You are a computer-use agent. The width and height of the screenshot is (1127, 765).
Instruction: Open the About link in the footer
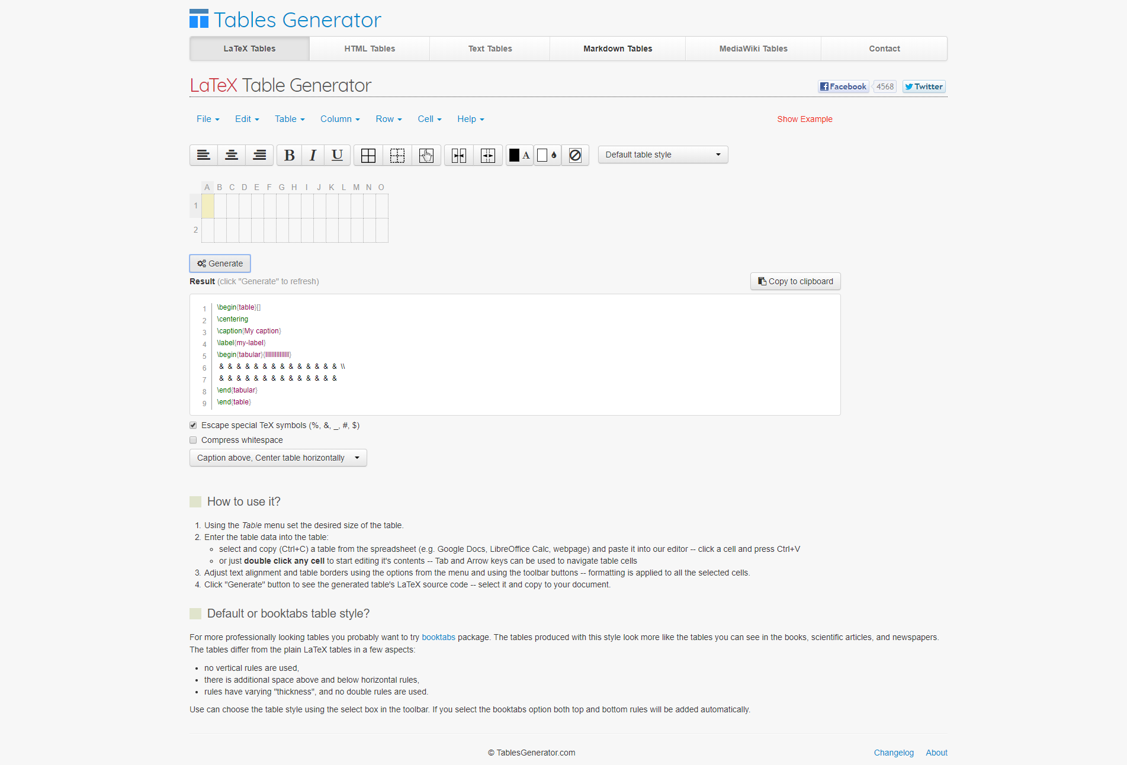click(x=936, y=753)
